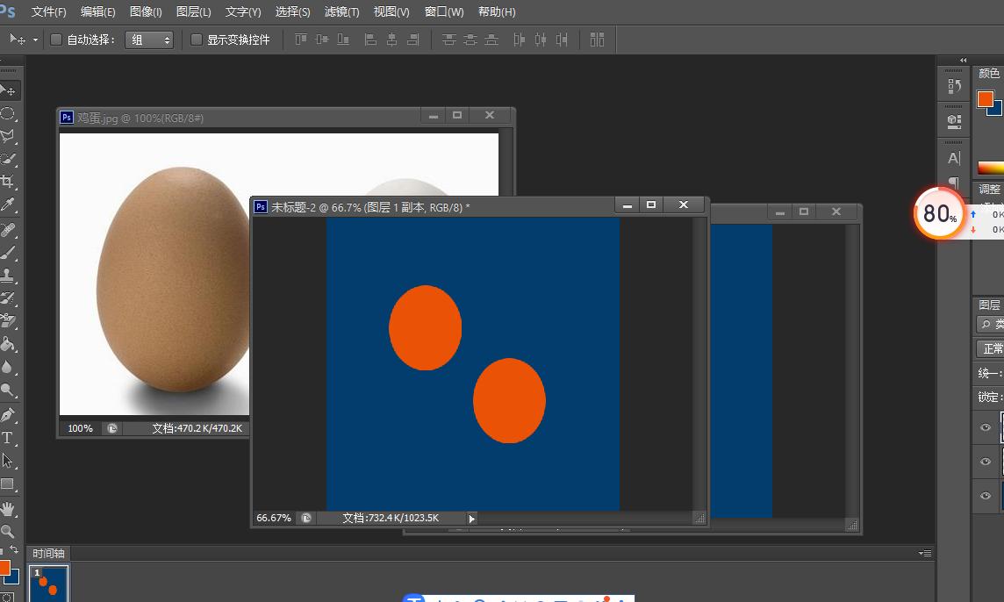This screenshot has height=602, width=1004.
Task: Open the 组 auto-select dropdown
Action: point(149,40)
